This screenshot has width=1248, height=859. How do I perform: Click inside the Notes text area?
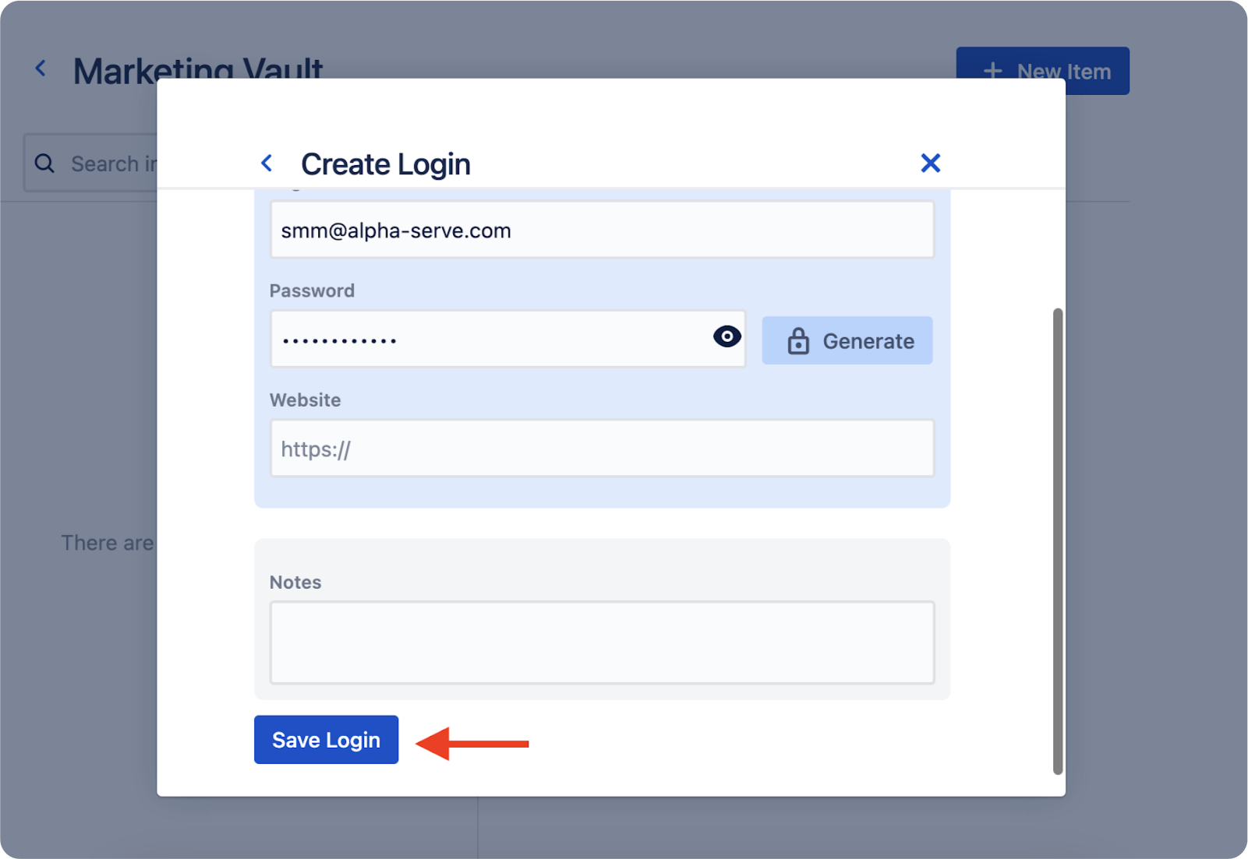602,642
